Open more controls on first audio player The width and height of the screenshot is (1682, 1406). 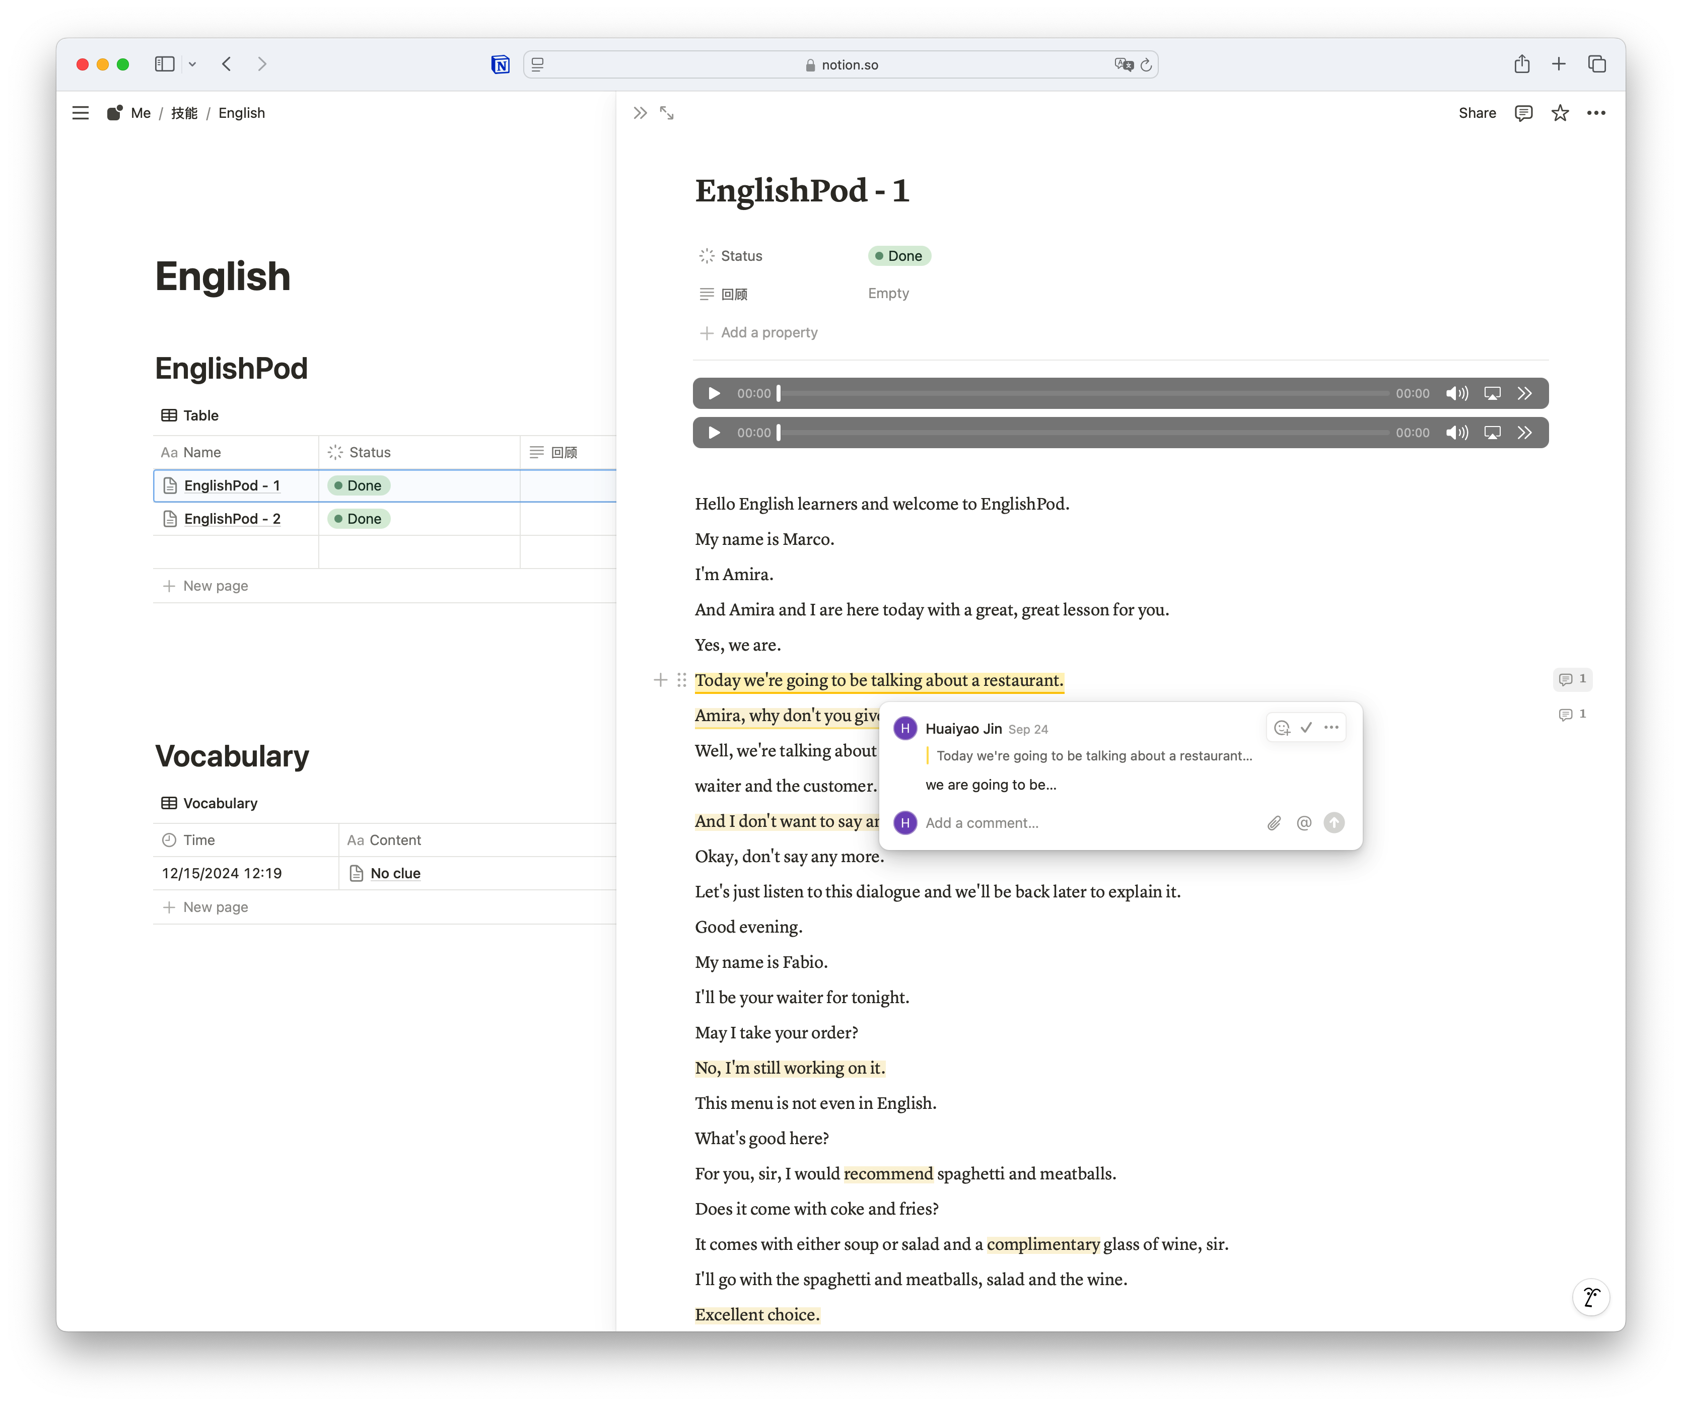(x=1525, y=393)
